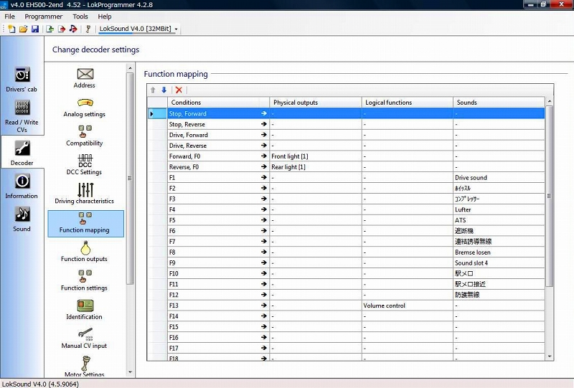Select the Decoder sidebar section

pyautogui.click(x=22, y=153)
